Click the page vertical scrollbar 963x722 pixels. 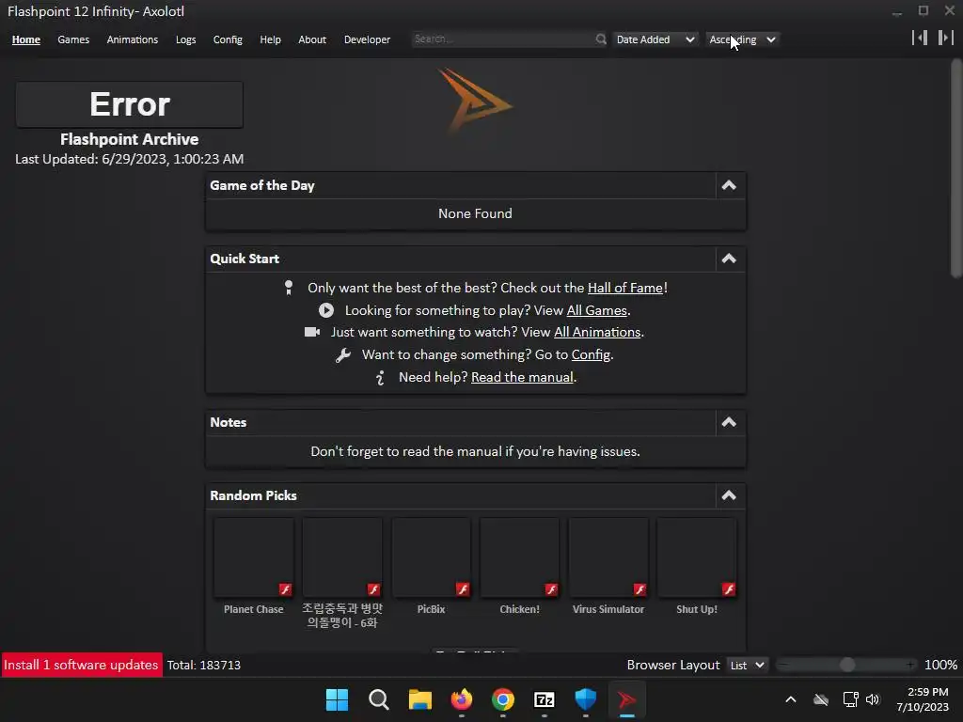coord(956,168)
